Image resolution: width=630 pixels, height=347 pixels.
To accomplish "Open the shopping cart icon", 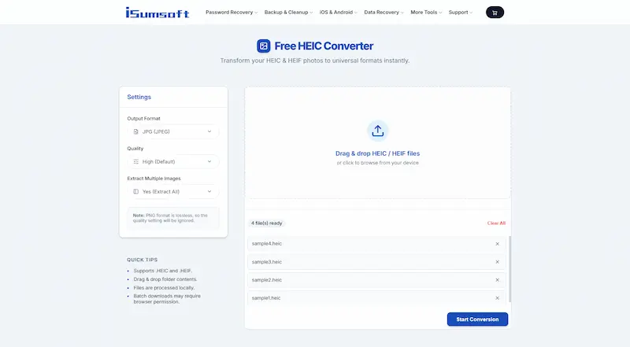I will click(495, 13).
